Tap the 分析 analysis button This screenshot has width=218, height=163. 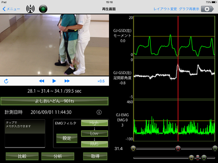[x=58, y=156]
